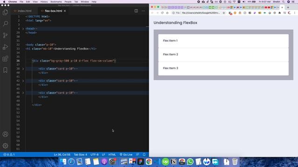Open Podcasts from the Dock
The image size is (298, 167).
pyautogui.click(x=104, y=162)
